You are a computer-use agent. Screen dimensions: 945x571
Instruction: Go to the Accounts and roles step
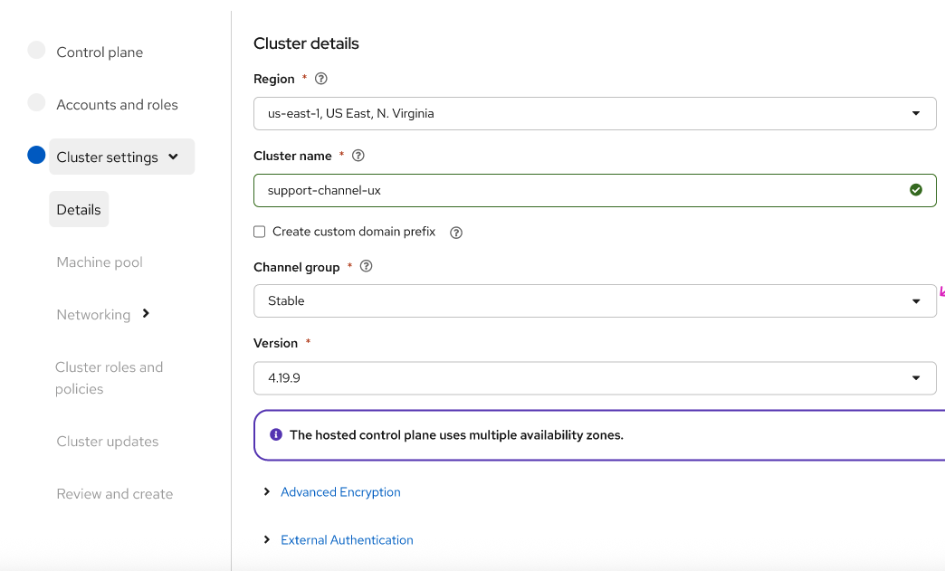tap(117, 105)
